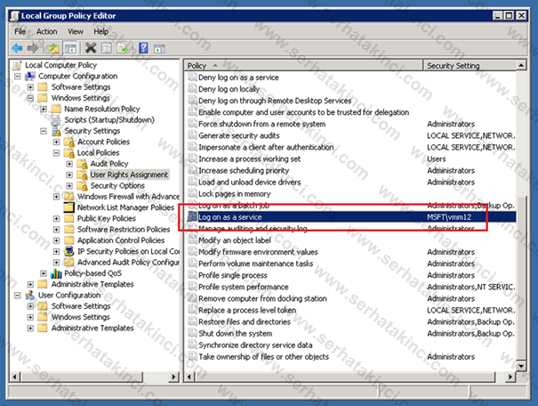Select Security Options in the tree
Viewport: 538px width, 406px height.
117,186
